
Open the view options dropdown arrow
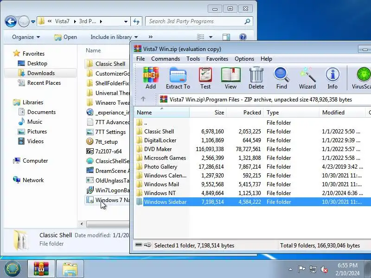click(211, 37)
